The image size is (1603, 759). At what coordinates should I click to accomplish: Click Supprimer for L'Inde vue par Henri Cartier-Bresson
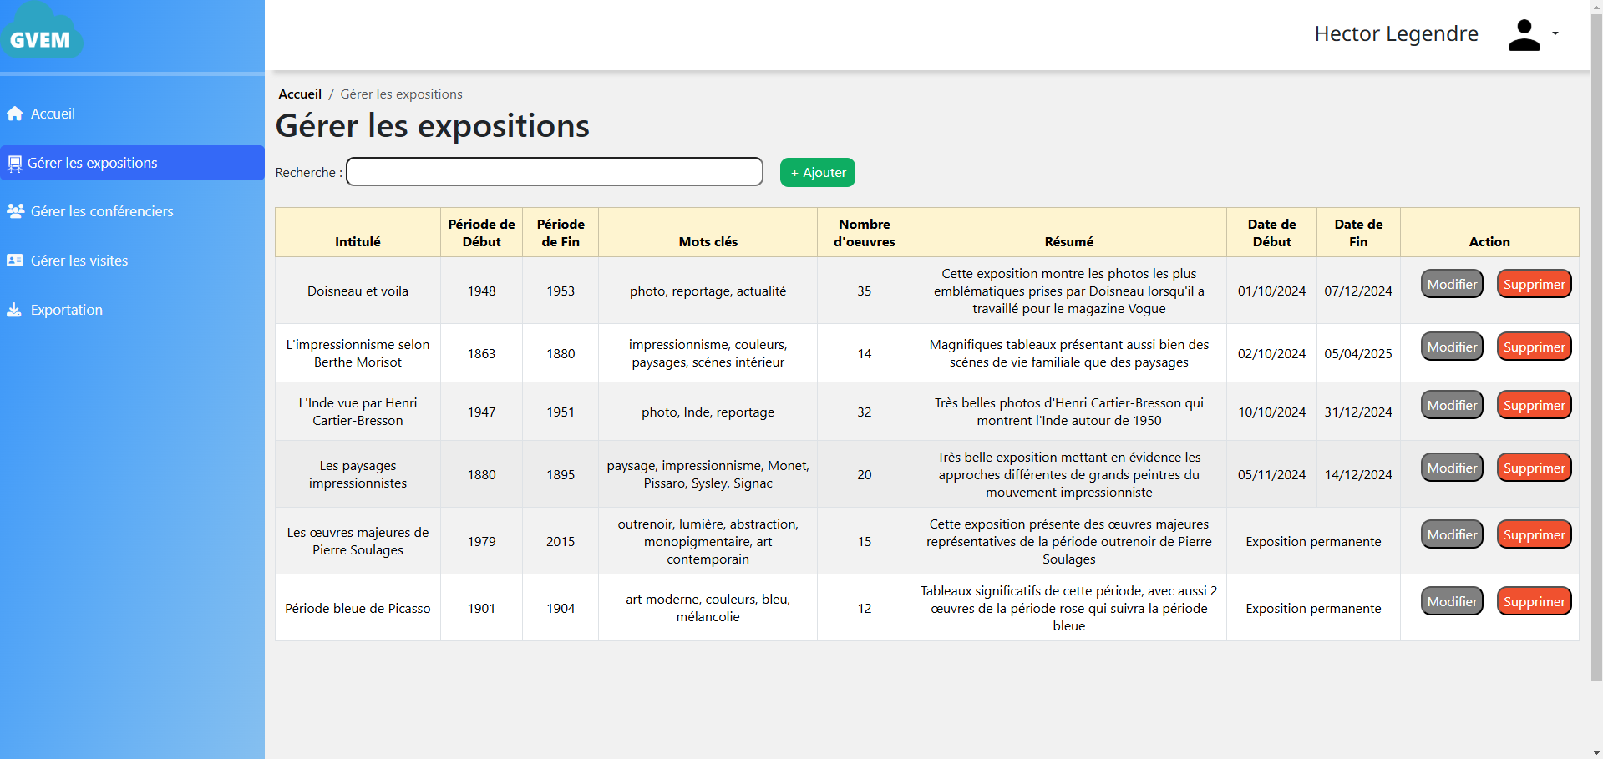[x=1534, y=404]
